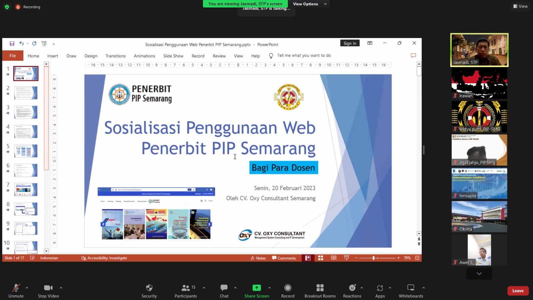Open the Insert ribbon tab
This screenshot has width=533, height=300.
[x=53, y=56]
